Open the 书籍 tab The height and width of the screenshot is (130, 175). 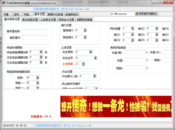pos(7,14)
